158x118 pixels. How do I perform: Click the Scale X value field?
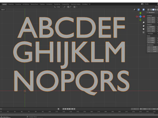pos(151,38)
